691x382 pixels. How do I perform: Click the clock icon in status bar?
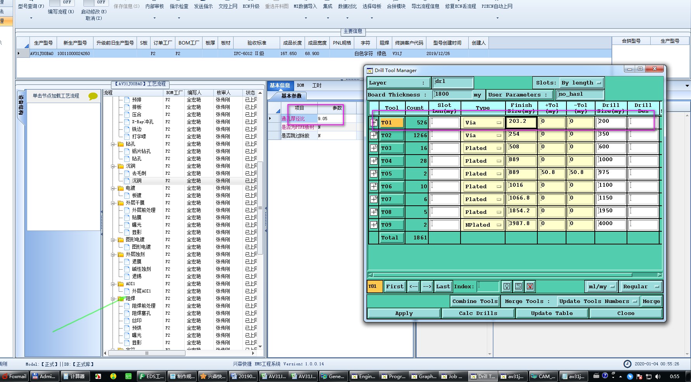(x=627, y=364)
